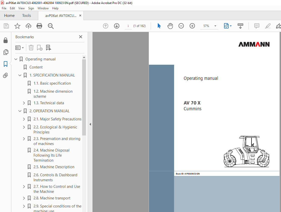Screen dimensions: 281x212
Task: Add a comment note icon
Action: [257, 26]
